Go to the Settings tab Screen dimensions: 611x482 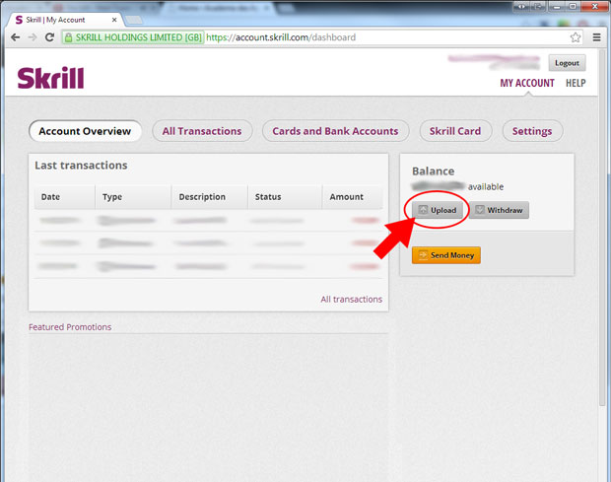[x=532, y=131]
